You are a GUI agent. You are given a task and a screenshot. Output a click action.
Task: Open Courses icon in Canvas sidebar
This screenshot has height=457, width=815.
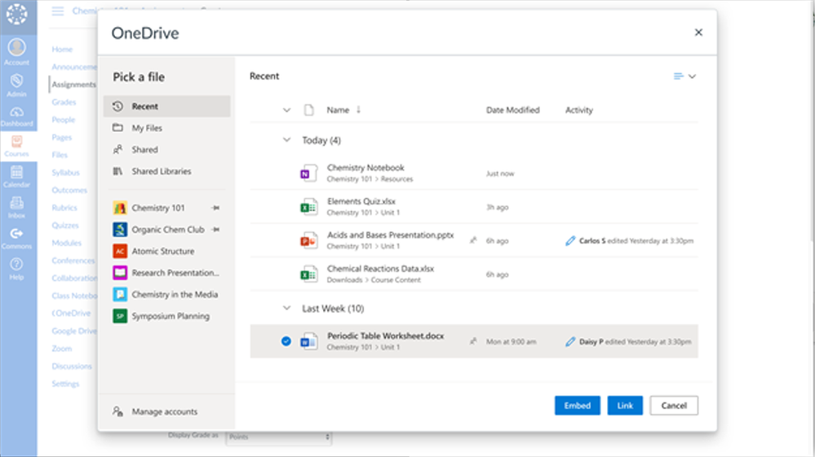point(16,142)
